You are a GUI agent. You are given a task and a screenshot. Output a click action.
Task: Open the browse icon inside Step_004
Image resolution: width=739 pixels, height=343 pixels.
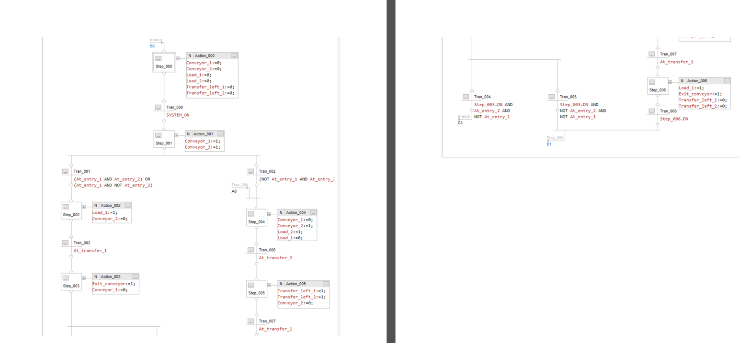click(x=251, y=214)
